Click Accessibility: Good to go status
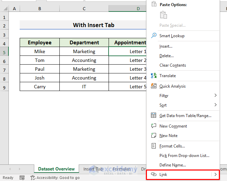Screen dimensions: 227x181 [x=55, y=178]
